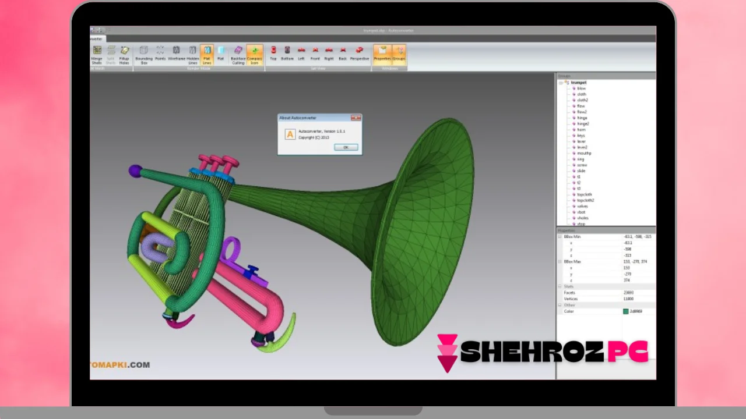This screenshot has height=419, width=746.
Task: Select Flat render mode
Action: (x=221, y=54)
